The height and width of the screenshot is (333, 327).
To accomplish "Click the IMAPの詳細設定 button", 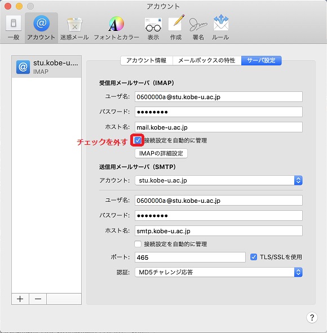I will click(161, 153).
